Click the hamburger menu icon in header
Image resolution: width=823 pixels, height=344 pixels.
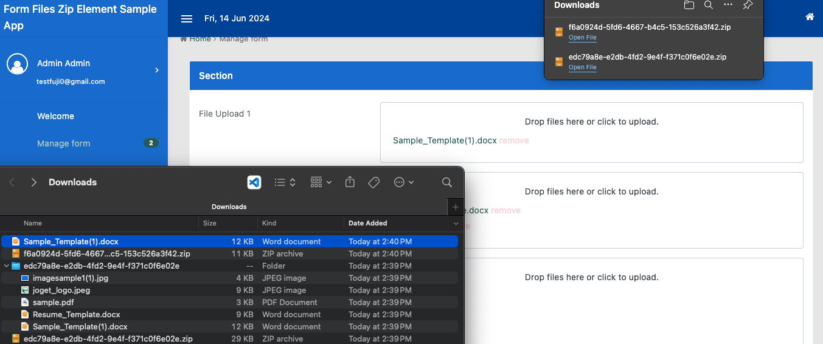187,19
